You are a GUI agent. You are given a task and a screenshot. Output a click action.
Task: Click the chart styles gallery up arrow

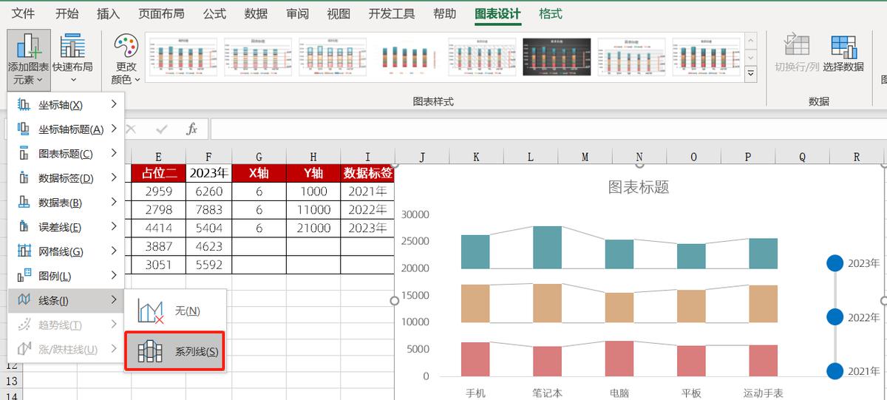tap(751, 41)
